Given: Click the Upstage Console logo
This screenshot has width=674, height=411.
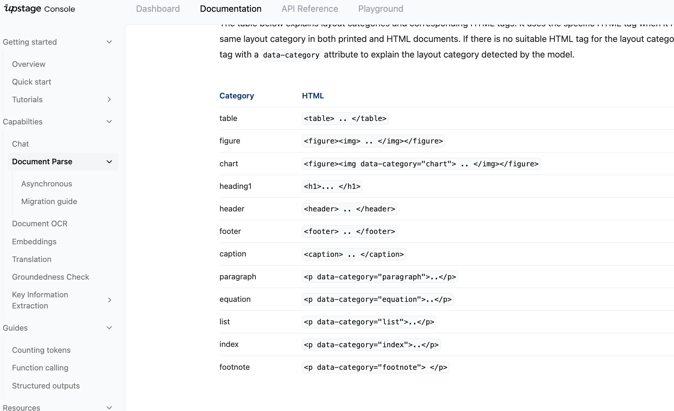Looking at the screenshot, I should [x=39, y=9].
